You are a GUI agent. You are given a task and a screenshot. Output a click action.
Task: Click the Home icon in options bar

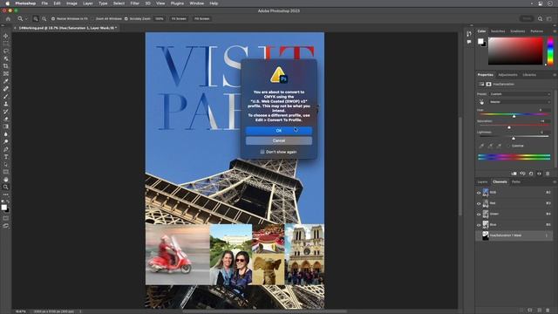point(8,19)
